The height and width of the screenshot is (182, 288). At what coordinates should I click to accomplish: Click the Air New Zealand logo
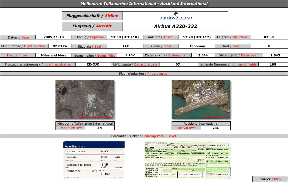[176, 16]
